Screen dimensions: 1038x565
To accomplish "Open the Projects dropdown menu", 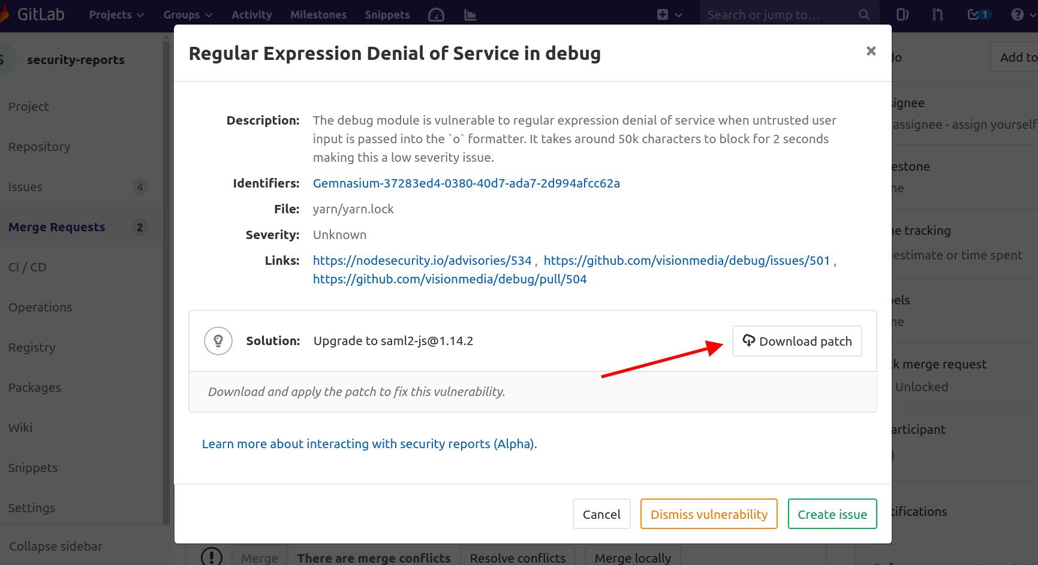I will pyautogui.click(x=116, y=14).
